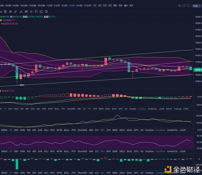Select RSI below the VR line panel
Image resolution: width=202 pixels, height=175 pixels.
[x=29, y=130]
